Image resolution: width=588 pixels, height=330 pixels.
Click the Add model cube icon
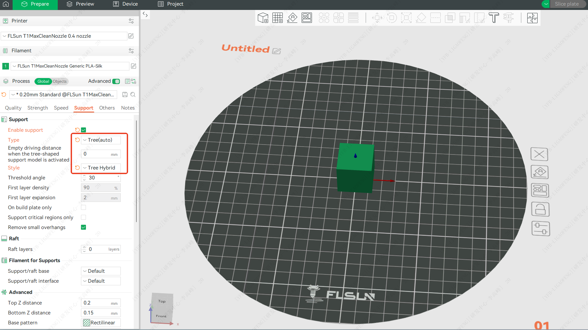click(x=263, y=18)
